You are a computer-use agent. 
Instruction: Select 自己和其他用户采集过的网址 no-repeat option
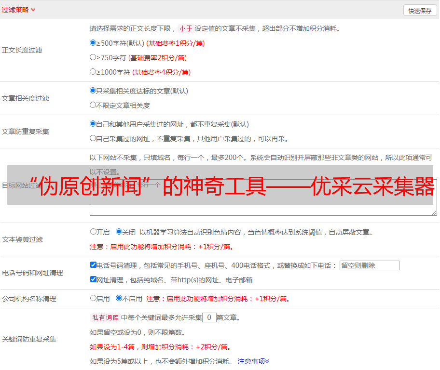pos(93,124)
